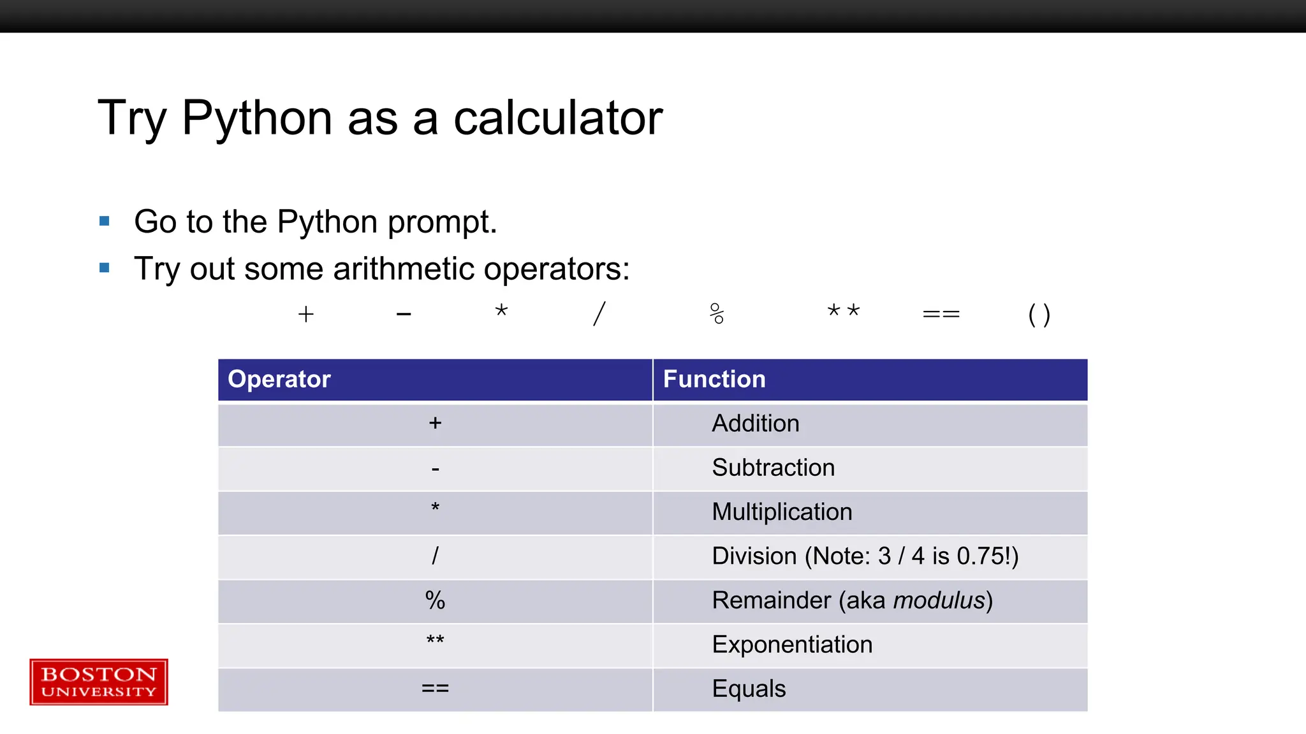Click the forward slash above the table

coord(599,314)
